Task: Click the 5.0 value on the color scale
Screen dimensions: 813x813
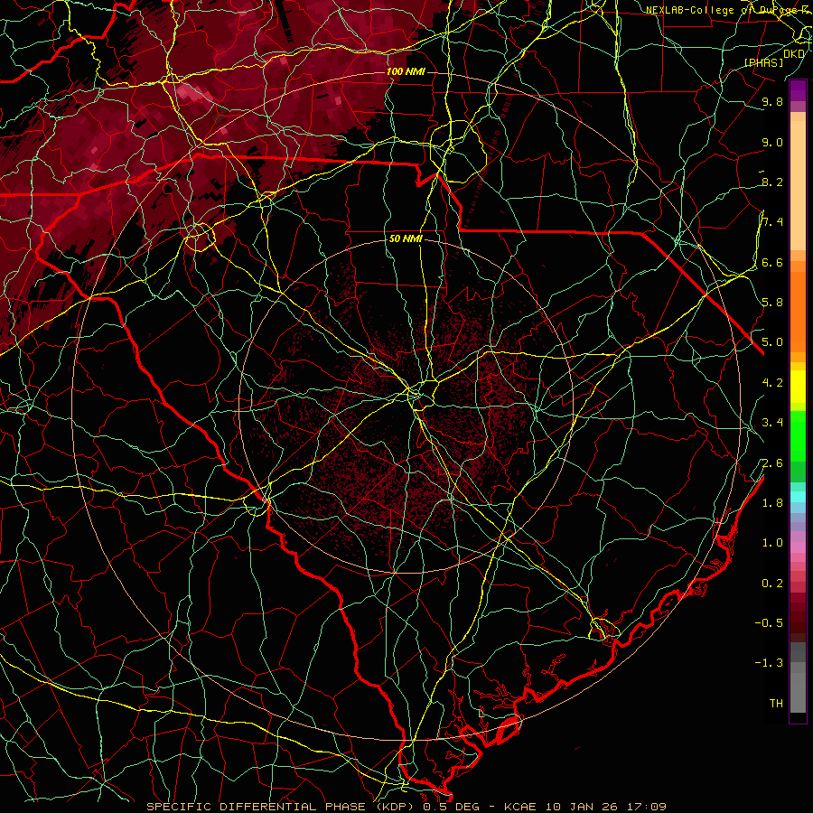Action: tap(772, 342)
